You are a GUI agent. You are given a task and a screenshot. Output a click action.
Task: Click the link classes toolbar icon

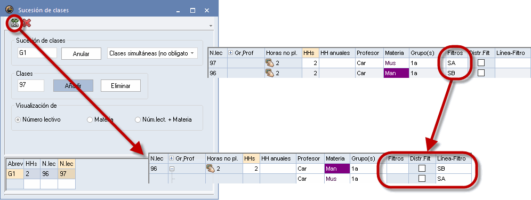[x=14, y=23]
